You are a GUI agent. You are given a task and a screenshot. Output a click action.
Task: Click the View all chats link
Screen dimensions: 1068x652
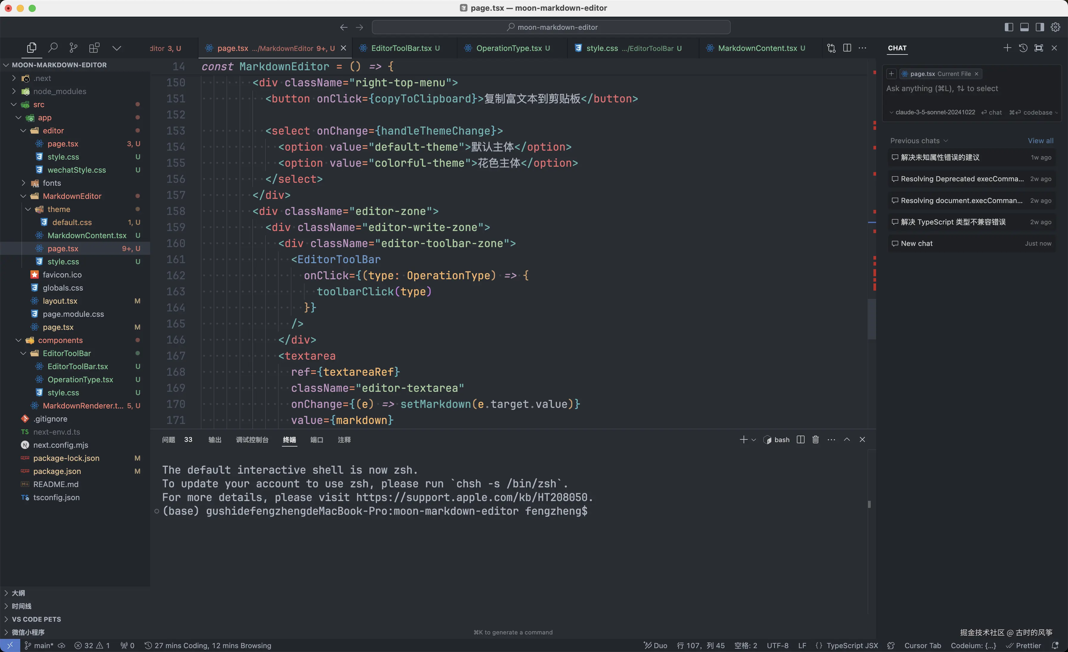tap(1040, 141)
